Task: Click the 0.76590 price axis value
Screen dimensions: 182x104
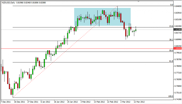Action: (178, 79)
